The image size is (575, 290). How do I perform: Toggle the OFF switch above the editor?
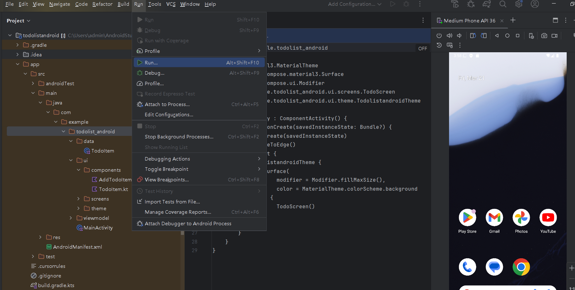pos(422,48)
